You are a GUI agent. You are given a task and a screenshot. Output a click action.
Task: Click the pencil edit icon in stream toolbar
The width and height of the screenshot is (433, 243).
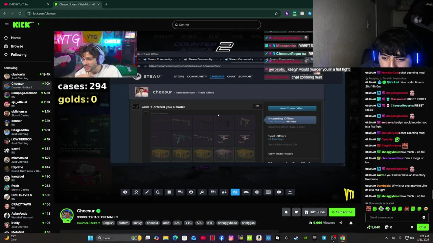click(x=147, y=192)
